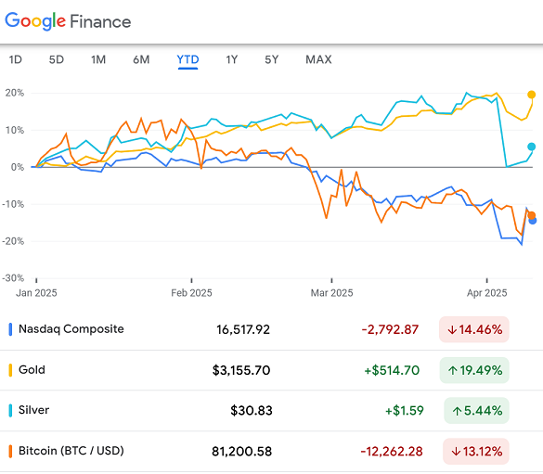Click the -30% y-axis label

point(13,278)
